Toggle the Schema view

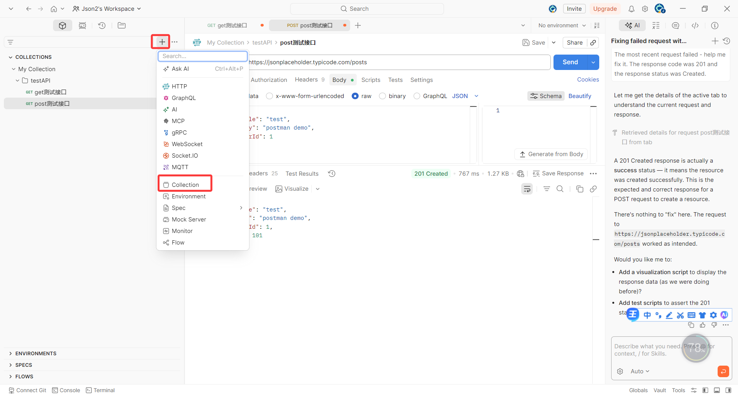click(x=546, y=96)
